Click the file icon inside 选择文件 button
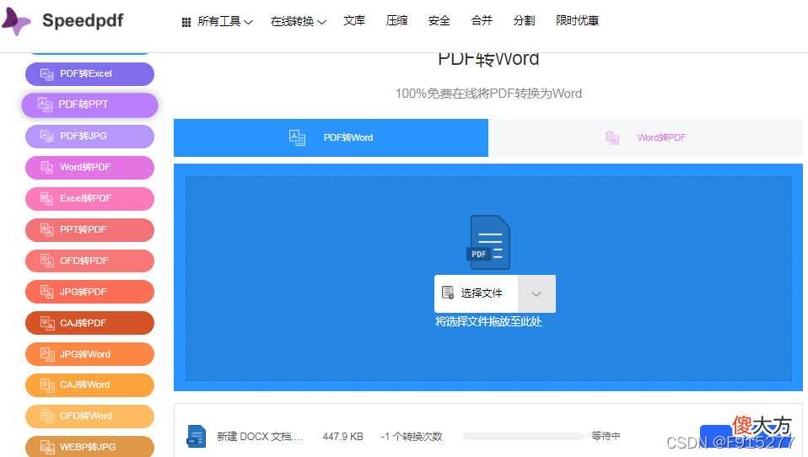 pyautogui.click(x=448, y=293)
